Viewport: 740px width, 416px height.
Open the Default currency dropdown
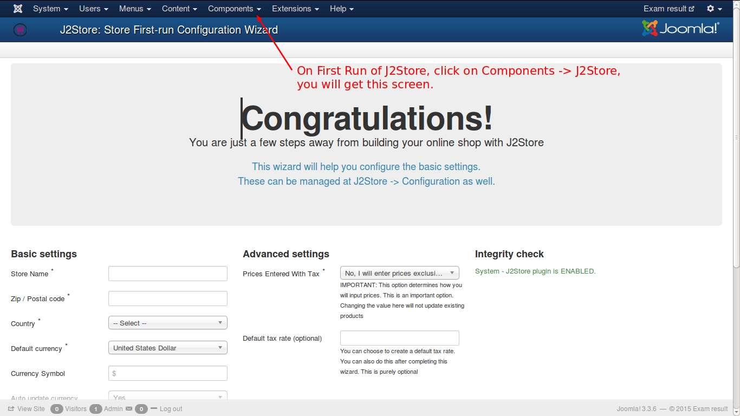click(167, 348)
